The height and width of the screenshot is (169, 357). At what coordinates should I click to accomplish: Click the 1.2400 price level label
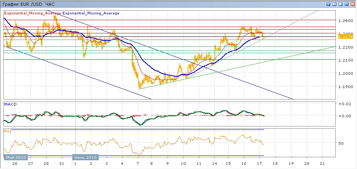pyautogui.click(x=345, y=20)
